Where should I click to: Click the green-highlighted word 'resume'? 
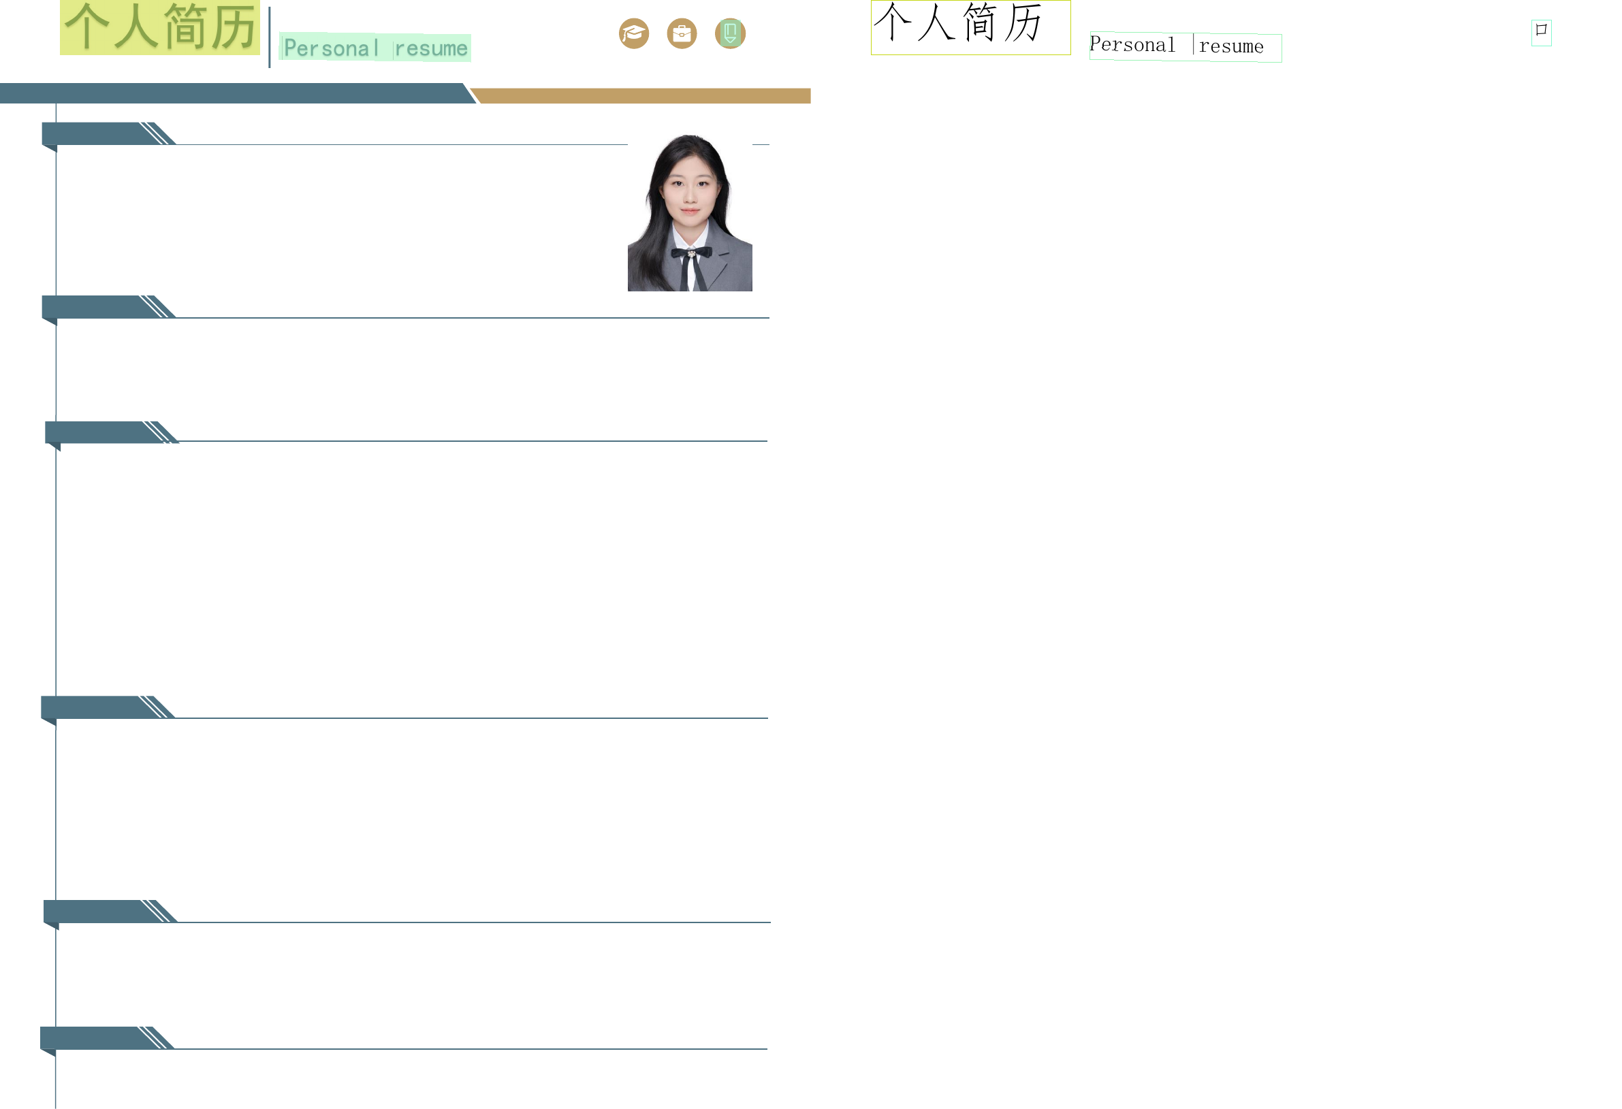coord(430,48)
